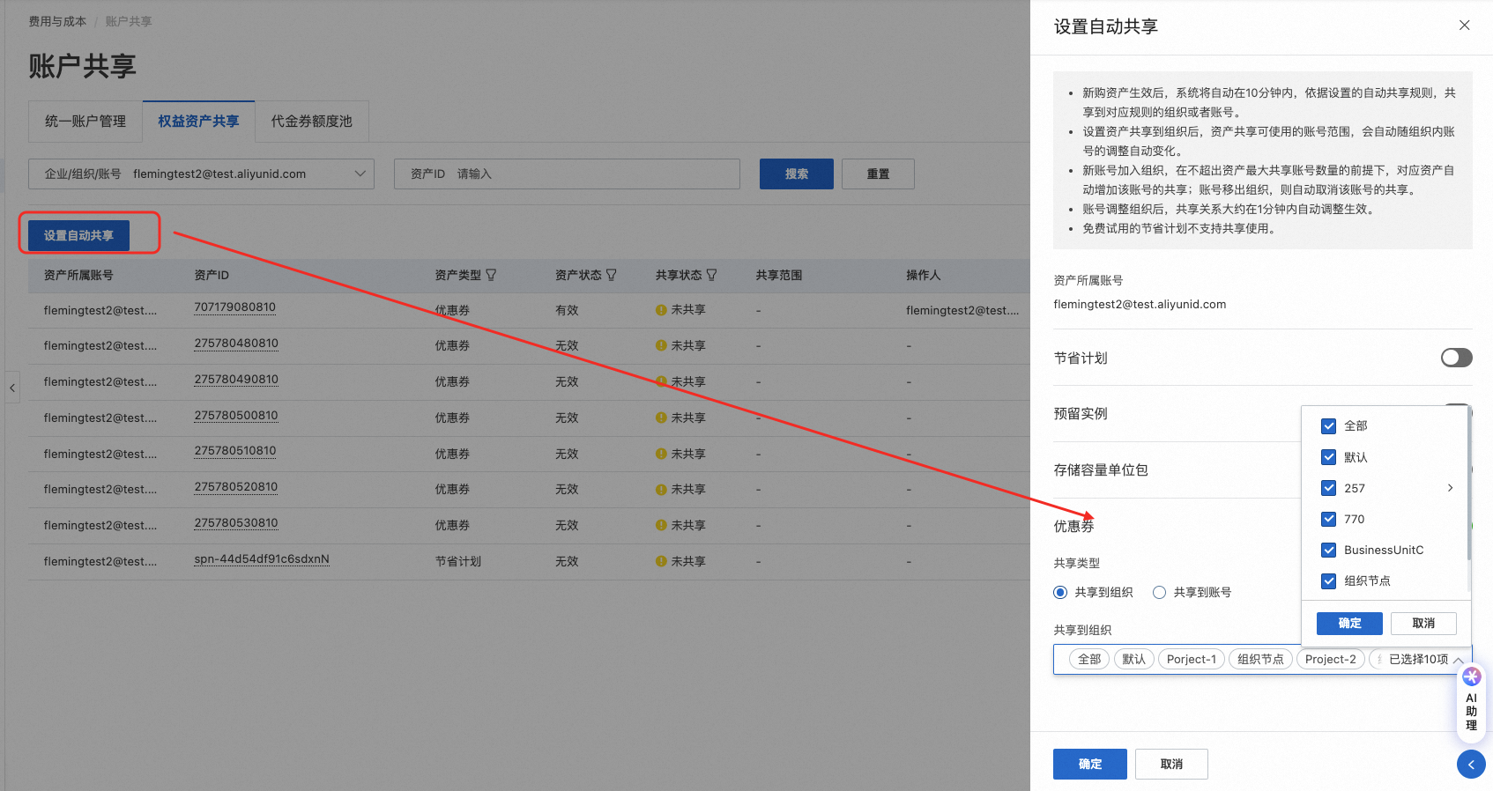The width and height of the screenshot is (1493, 791).
Task: Click 取消 in the drawer footer
Action: click(1171, 765)
